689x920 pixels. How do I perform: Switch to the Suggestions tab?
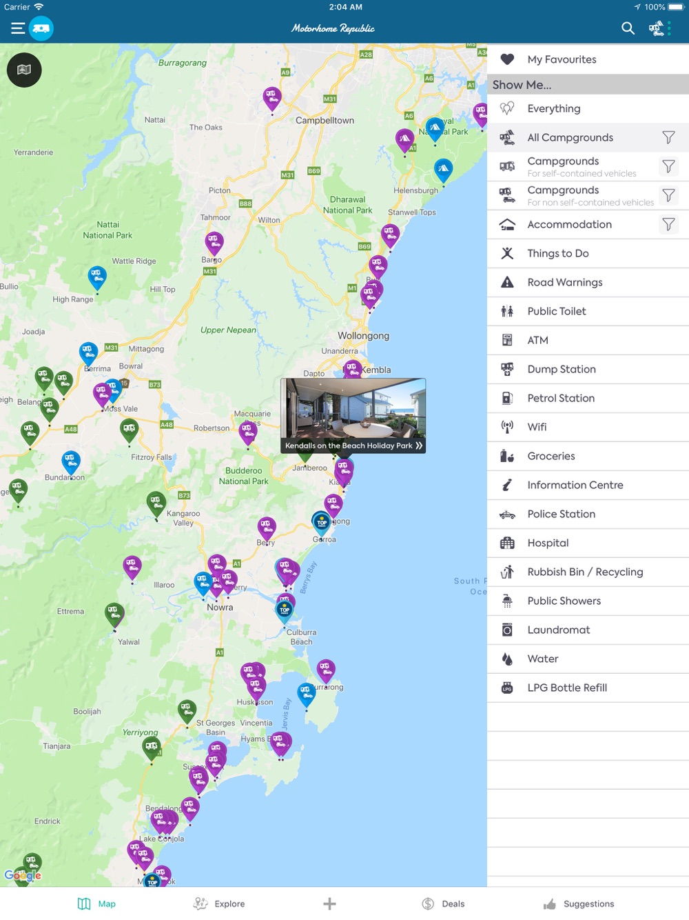579,903
